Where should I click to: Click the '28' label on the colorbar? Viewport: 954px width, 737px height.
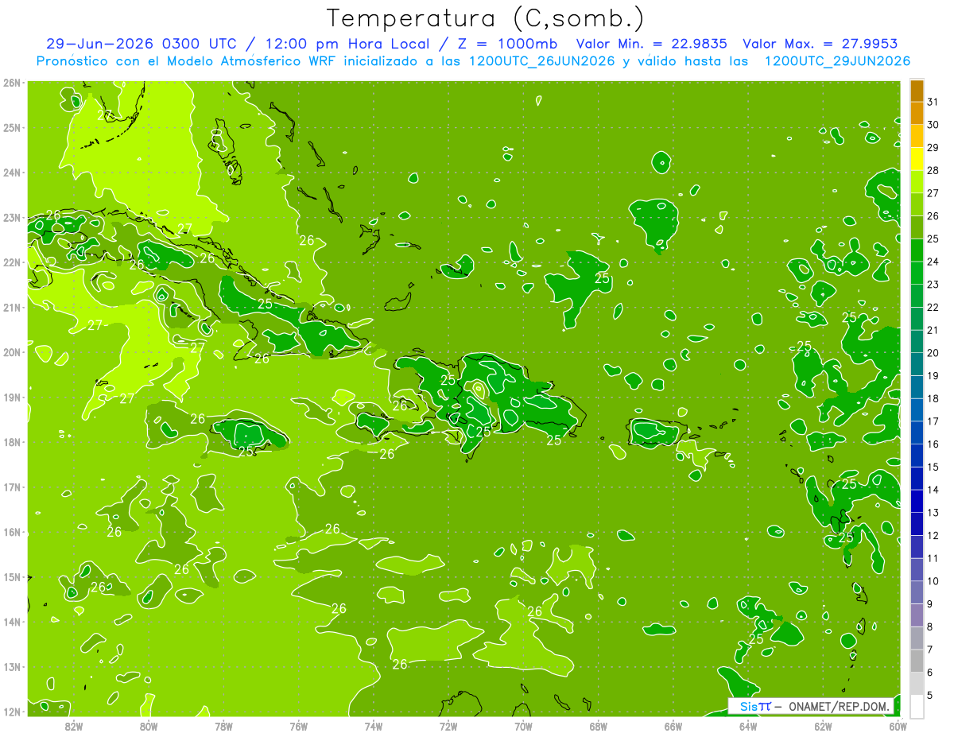933,170
